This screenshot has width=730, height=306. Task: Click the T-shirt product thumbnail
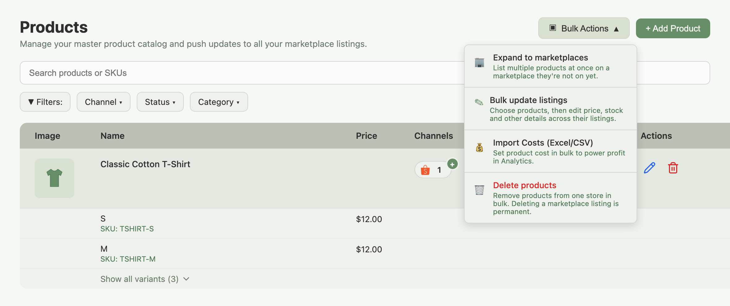pyautogui.click(x=54, y=178)
